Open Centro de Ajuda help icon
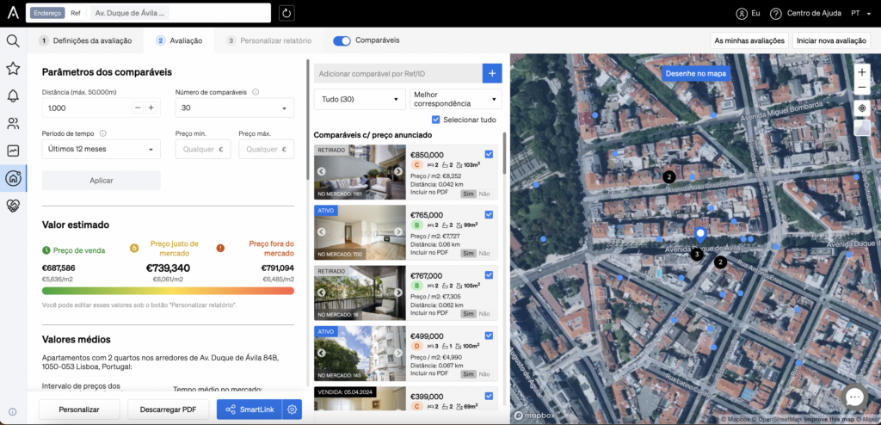The height and width of the screenshot is (425, 881). point(775,13)
